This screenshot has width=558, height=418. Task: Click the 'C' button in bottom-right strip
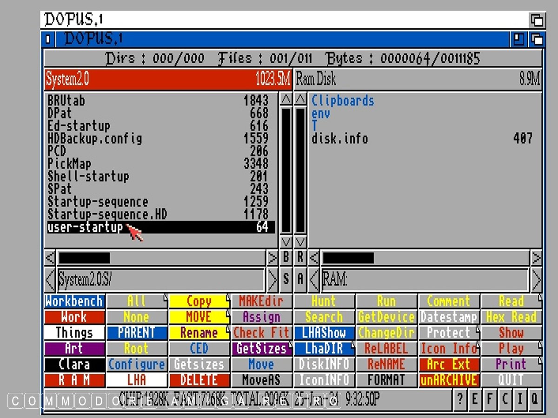tap(505, 399)
